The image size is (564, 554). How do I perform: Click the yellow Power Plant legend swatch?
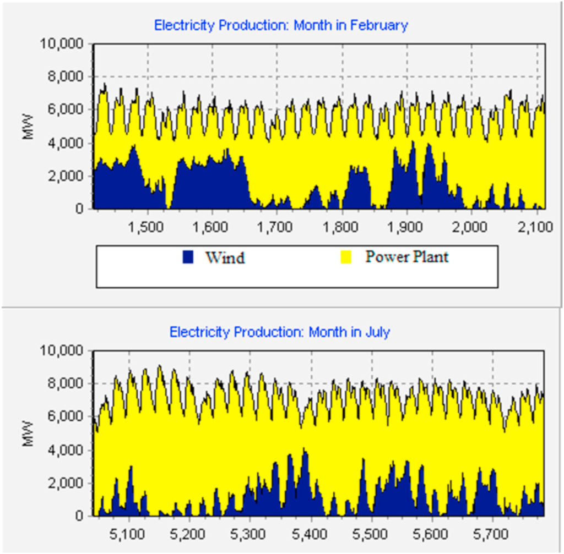346,257
